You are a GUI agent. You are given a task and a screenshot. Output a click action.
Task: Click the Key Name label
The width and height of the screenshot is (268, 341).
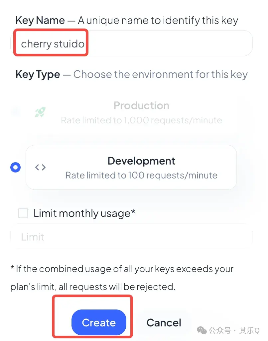pyautogui.click(x=40, y=20)
